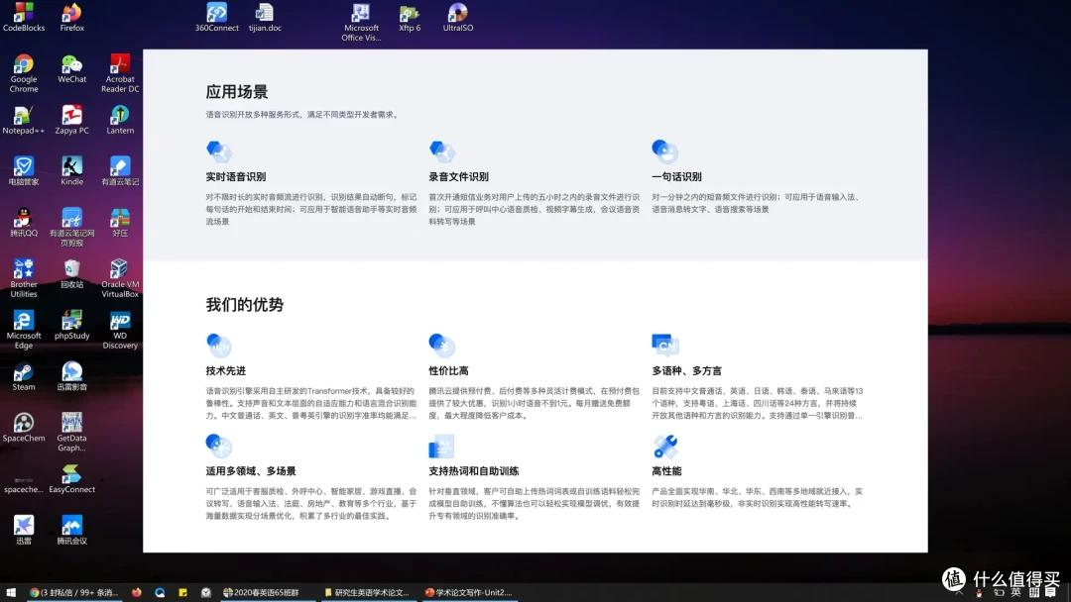Switch to the 学术论文写作-Unit2 PowerPoint taskbar window

pos(468,592)
